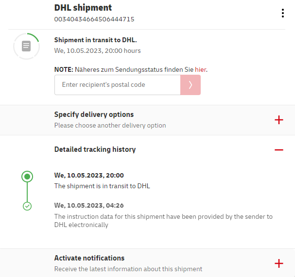Click the Detailed tracking history heading
The height and width of the screenshot is (277, 295).
pyautogui.click(x=95, y=149)
